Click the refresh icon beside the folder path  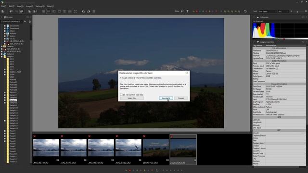(30, 22)
